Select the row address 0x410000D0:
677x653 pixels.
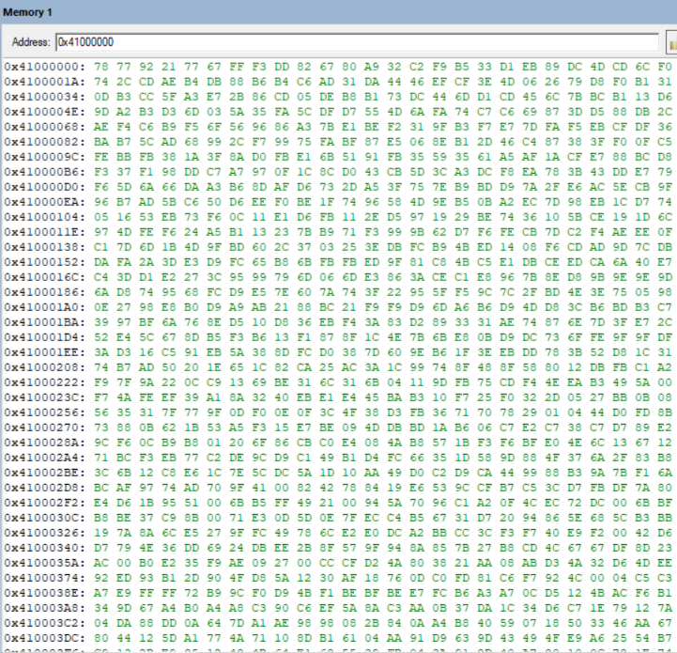(45, 187)
